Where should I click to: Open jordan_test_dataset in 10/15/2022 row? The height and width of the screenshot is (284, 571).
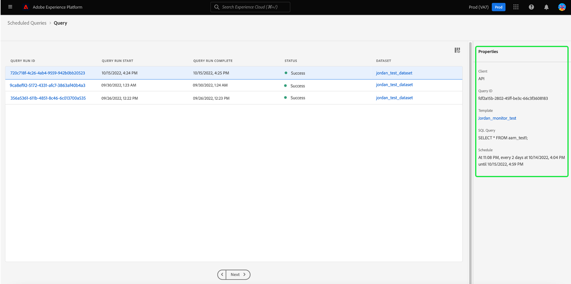coord(394,73)
